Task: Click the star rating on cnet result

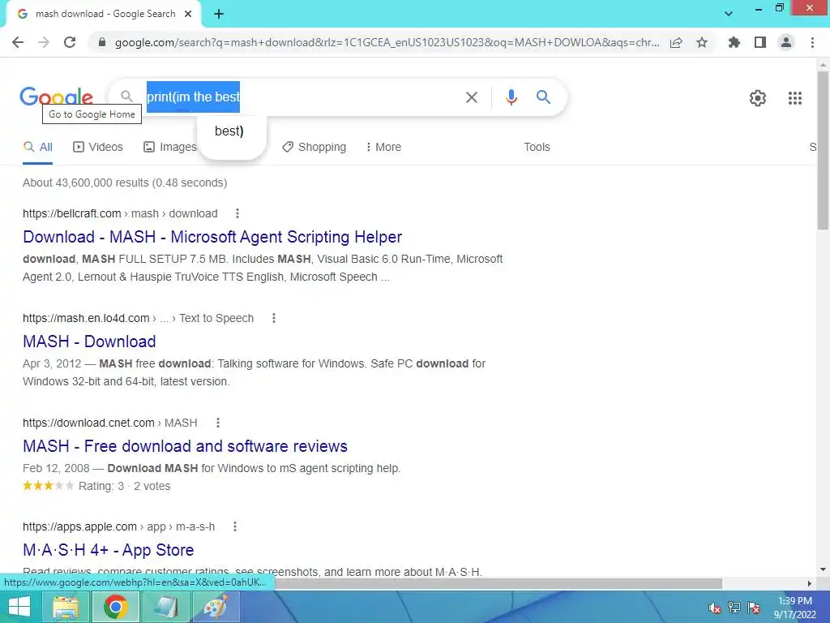Action: 48,486
